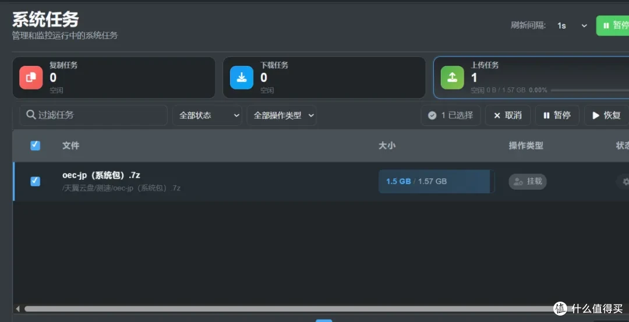Click the 0.00% upload percentage text
Viewport: 629px width, 322px height.
(x=538, y=90)
